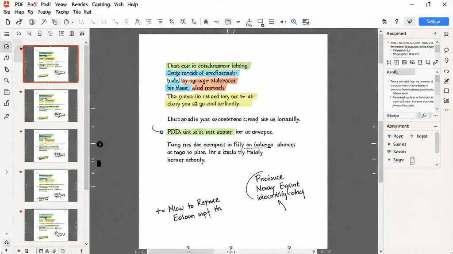
Task: Click the scrollbar thumb in Aoroumont panel
Action: 437,142
